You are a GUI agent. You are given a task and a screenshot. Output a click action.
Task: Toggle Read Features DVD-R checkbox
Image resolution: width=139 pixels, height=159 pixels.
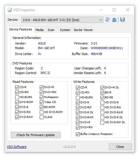click(x=17, y=107)
